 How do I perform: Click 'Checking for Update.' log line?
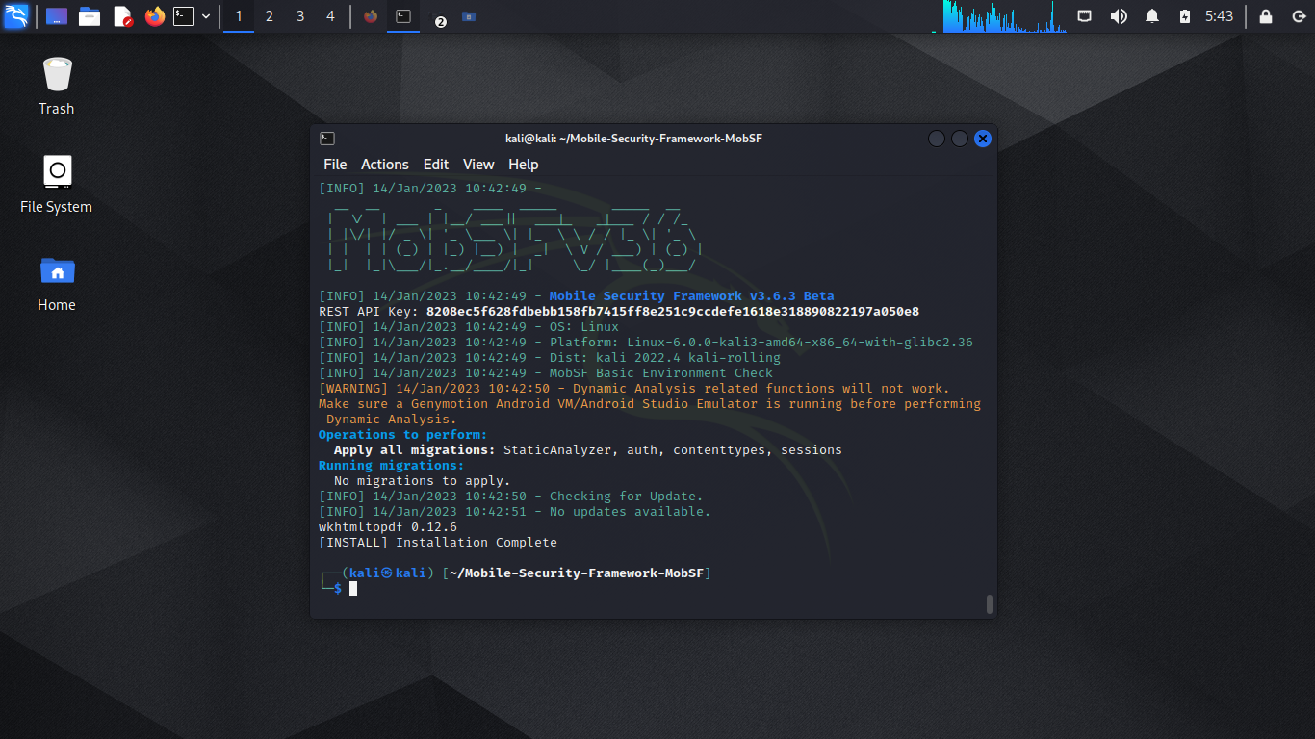tap(511, 497)
